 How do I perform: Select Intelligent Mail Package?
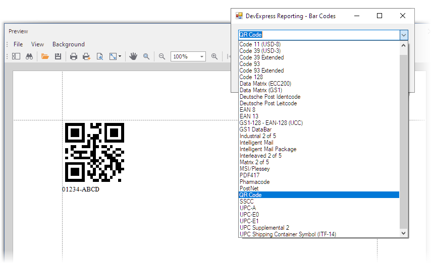(319, 149)
